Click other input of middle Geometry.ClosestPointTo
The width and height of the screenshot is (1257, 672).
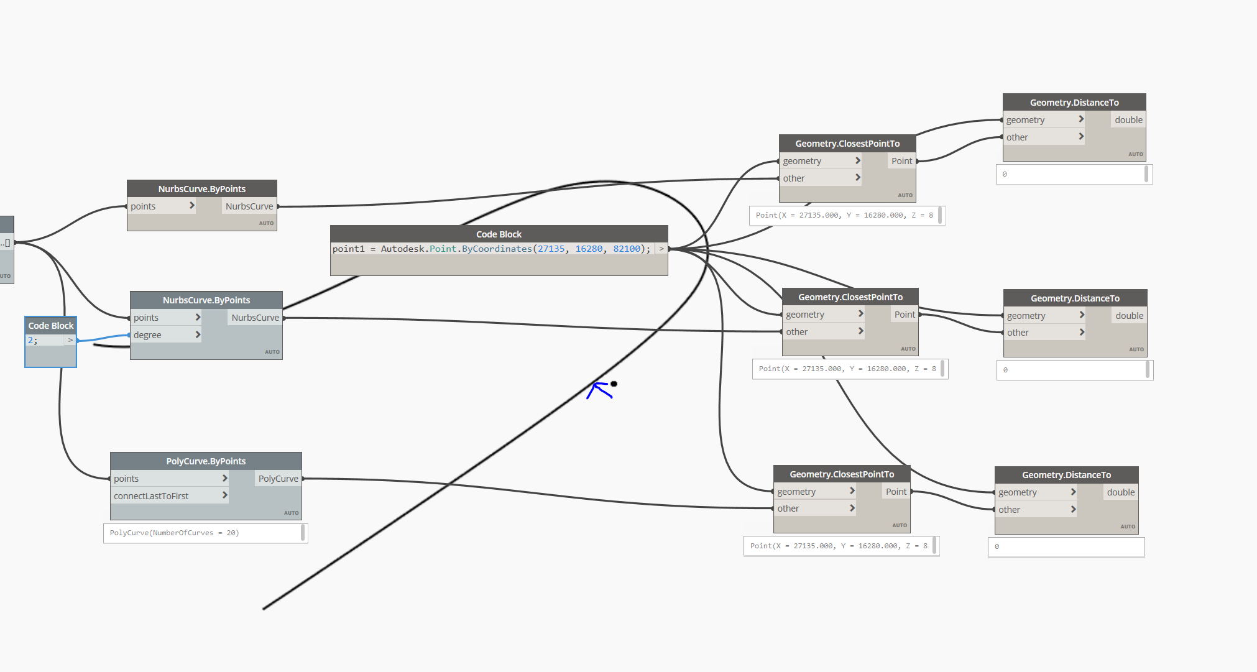coord(824,332)
